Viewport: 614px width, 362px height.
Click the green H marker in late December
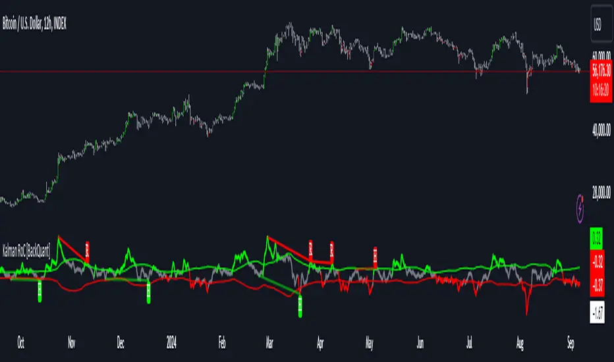coord(148,293)
